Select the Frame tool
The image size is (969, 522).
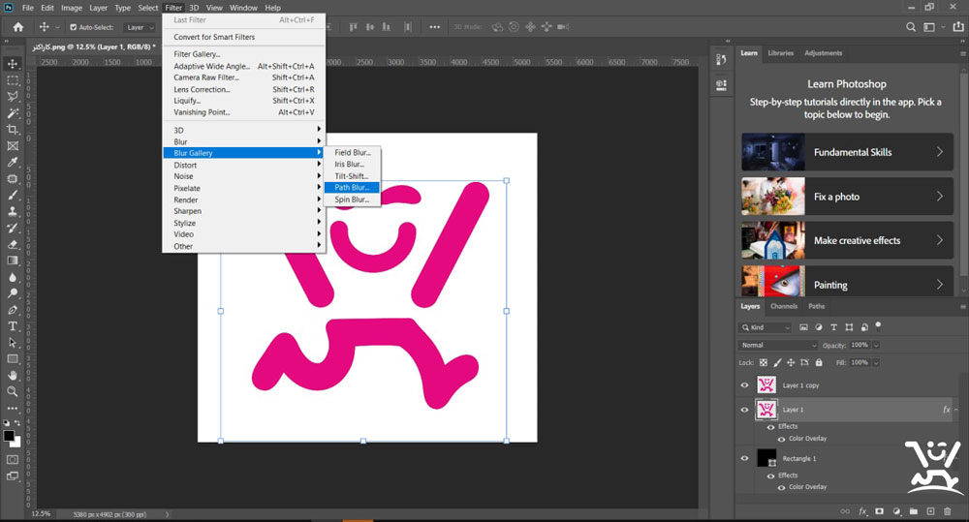pos(13,146)
